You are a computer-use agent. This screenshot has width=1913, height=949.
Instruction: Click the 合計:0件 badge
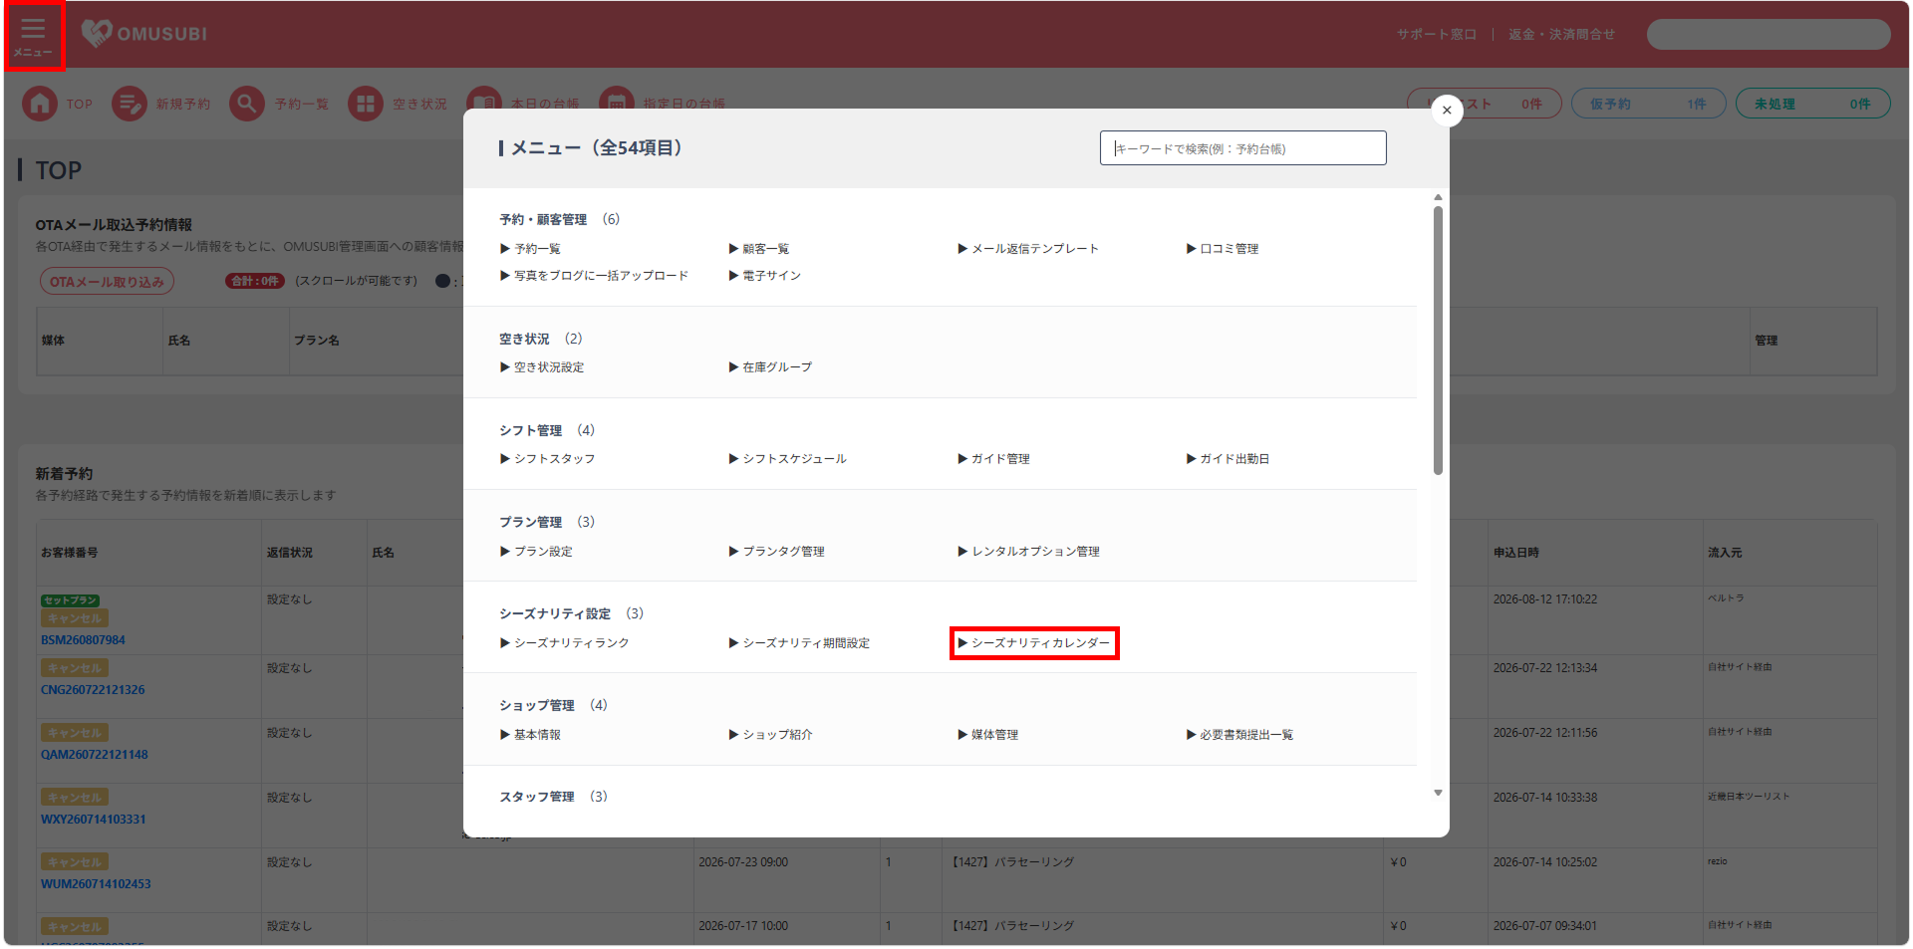[x=255, y=282]
